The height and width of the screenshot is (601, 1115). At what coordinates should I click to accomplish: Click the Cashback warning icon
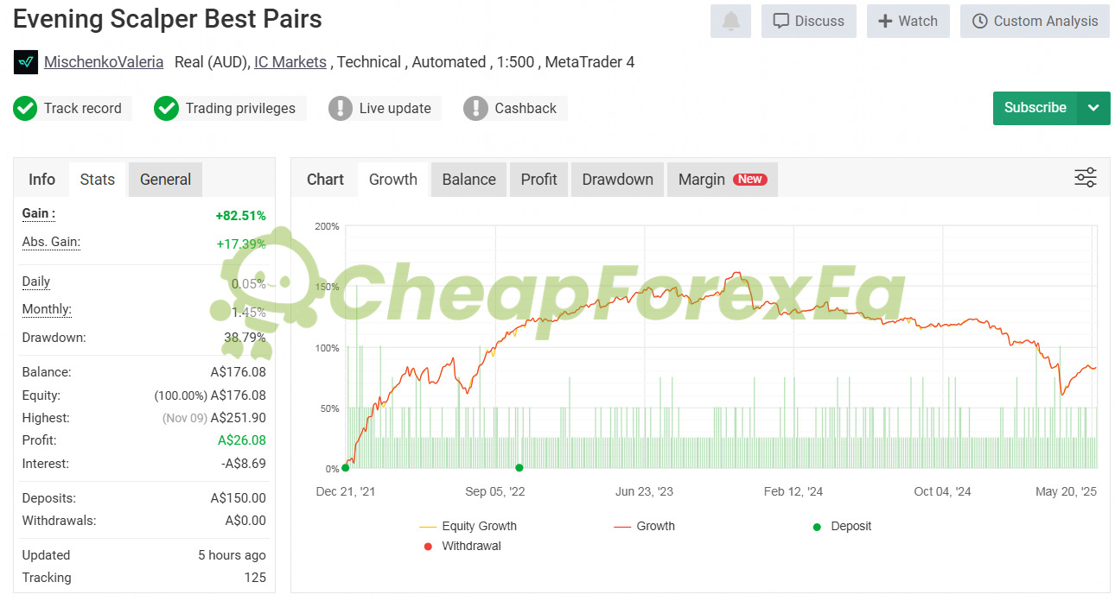click(x=475, y=109)
